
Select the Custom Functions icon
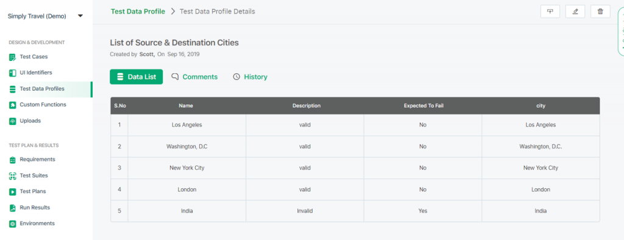pyautogui.click(x=12, y=105)
